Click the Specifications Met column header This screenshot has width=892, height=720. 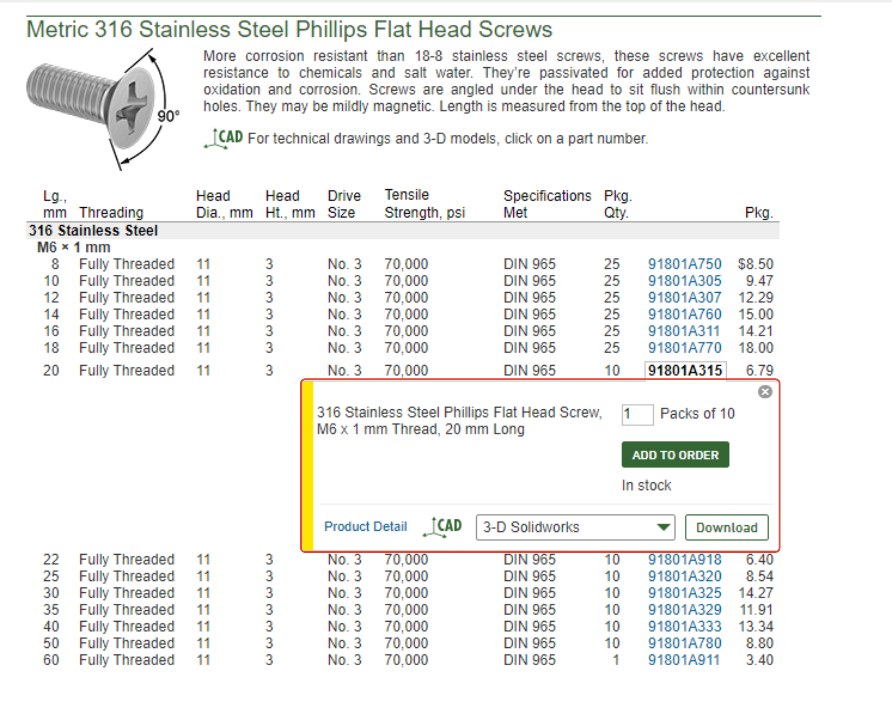pyautogui.click(x=547, y=204)
